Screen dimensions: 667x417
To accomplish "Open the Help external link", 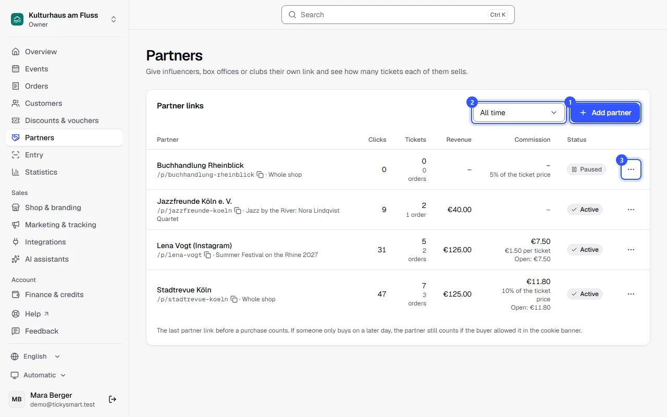I will point(65,314).
